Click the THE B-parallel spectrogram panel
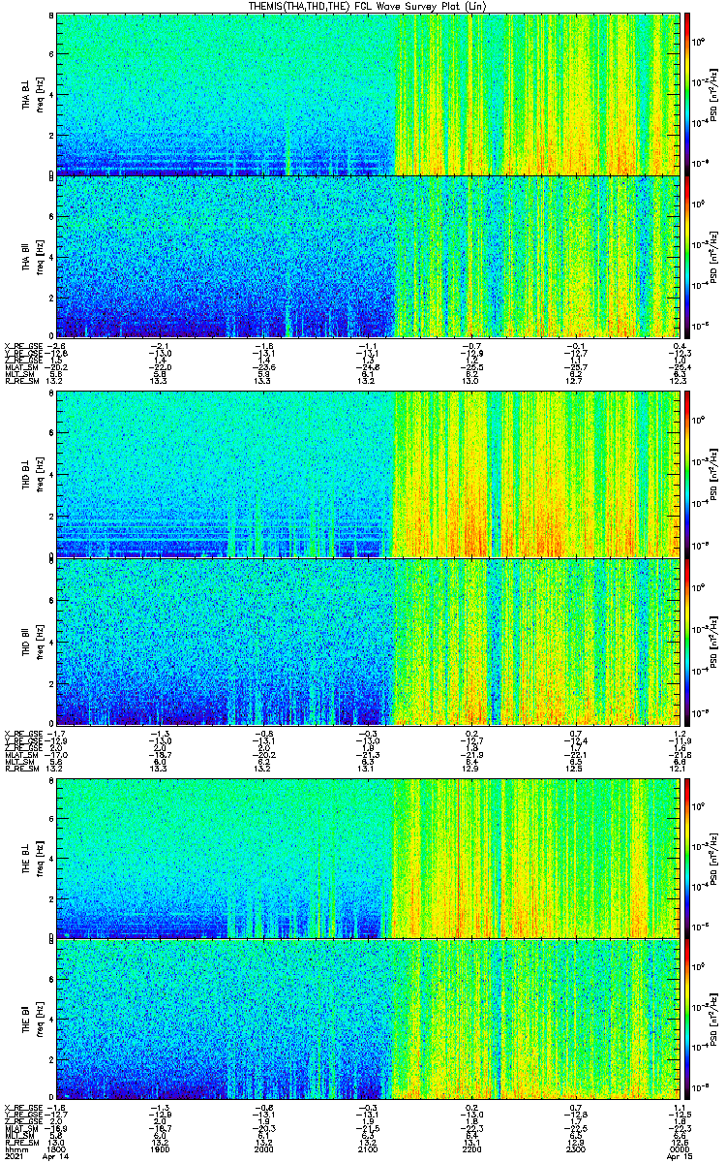Image resolution: width=726 pixels, height=1163 pixels. pyautogui.click(x=367, y=1021)
